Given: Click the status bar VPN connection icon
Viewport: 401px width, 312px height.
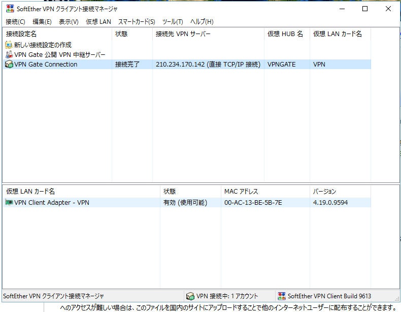Looking at the screenshot, I should [x=190, y=296].
